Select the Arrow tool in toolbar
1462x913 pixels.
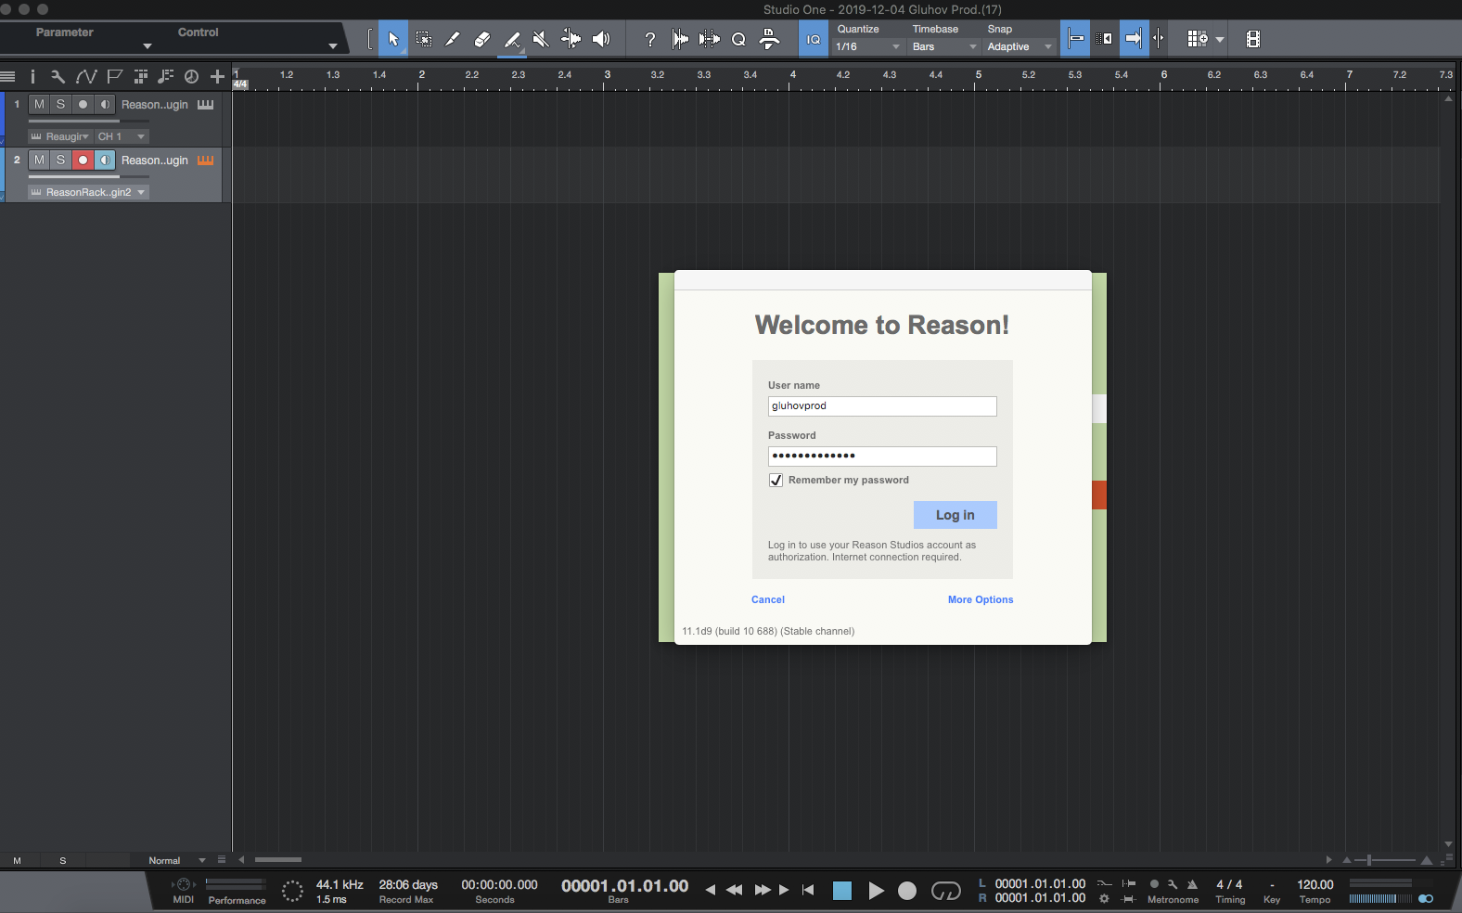click(392, 39)
